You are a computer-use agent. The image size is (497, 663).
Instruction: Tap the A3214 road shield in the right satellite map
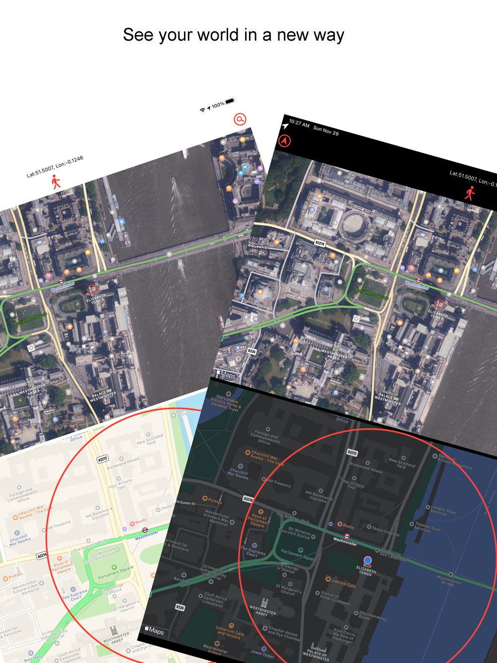coord(320,243)
